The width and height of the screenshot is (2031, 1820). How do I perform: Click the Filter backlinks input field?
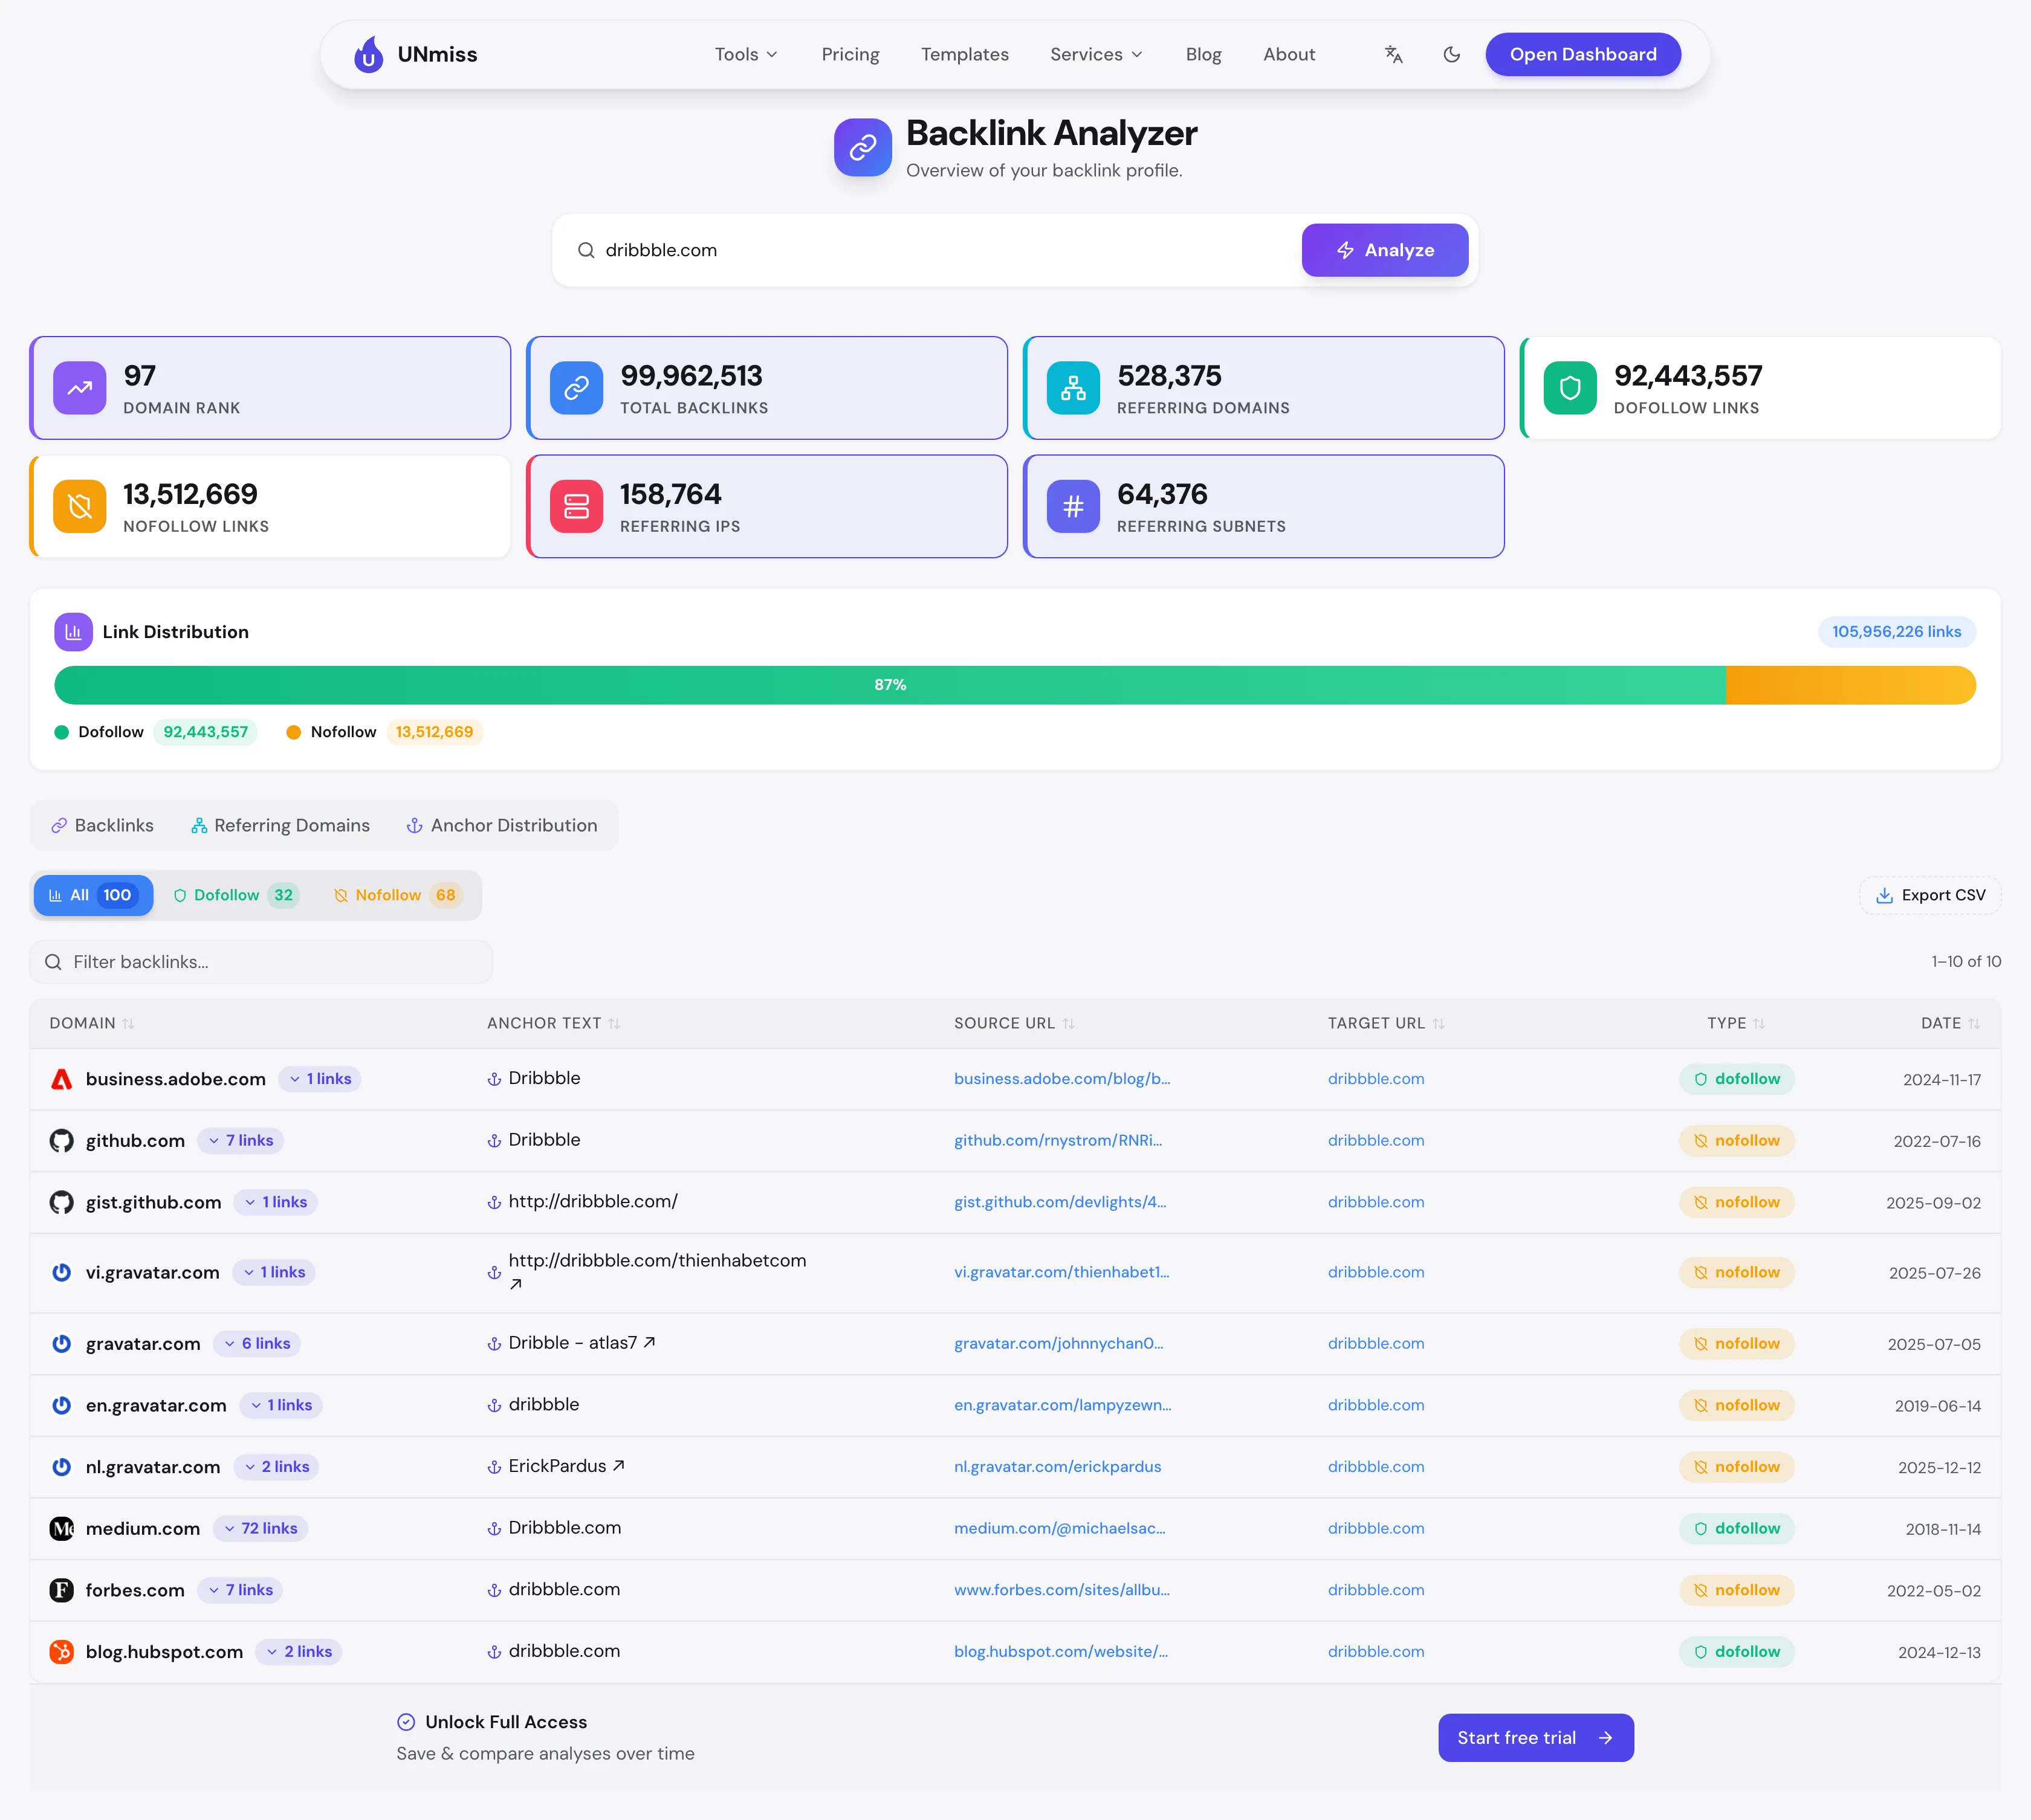pos(261,962)
